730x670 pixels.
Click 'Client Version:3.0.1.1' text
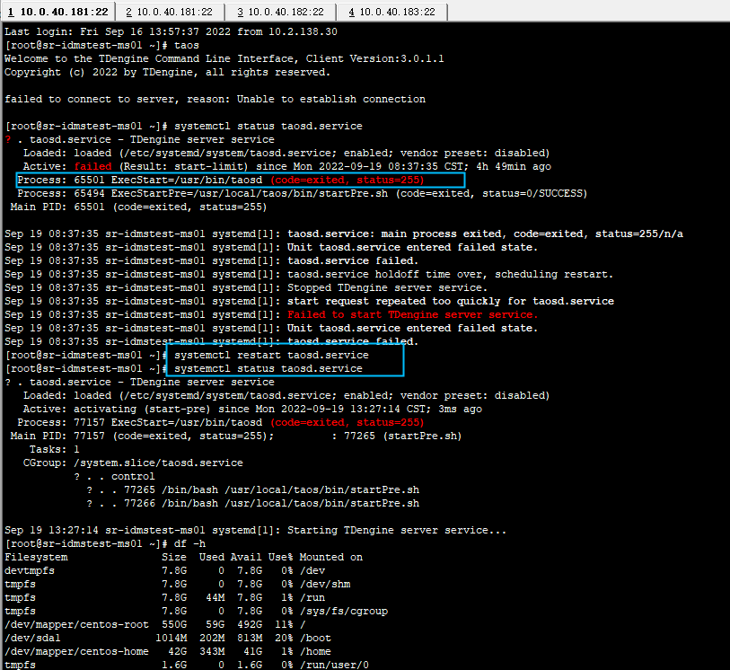coord(374,58)
